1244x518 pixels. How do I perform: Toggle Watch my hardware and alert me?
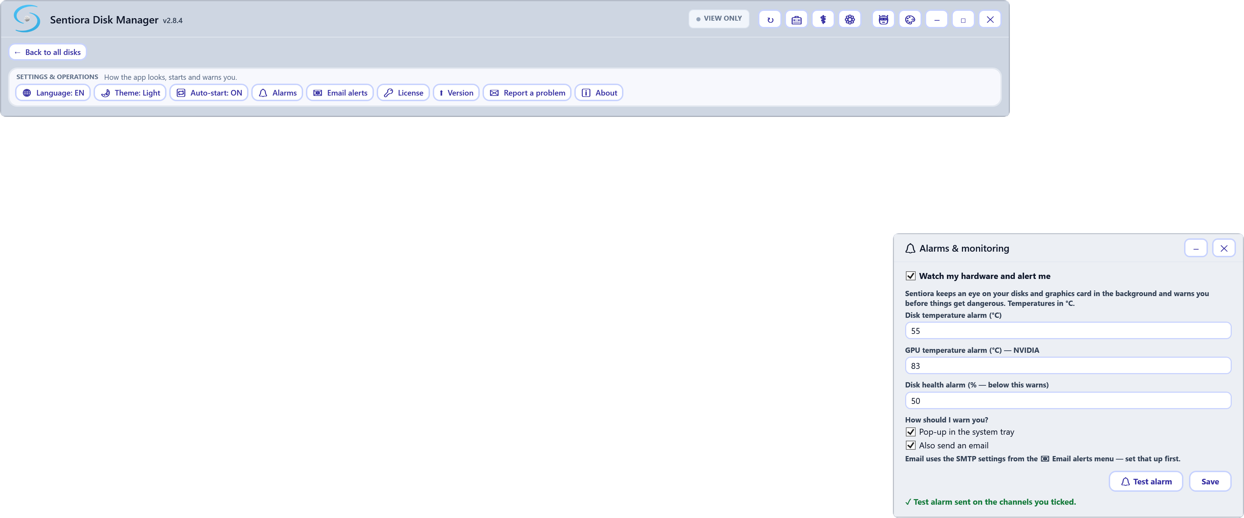click(910, 276)
